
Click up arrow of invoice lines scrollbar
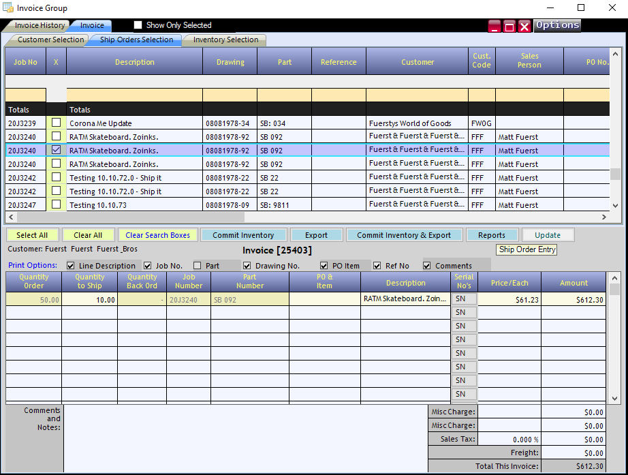[615, 278]
